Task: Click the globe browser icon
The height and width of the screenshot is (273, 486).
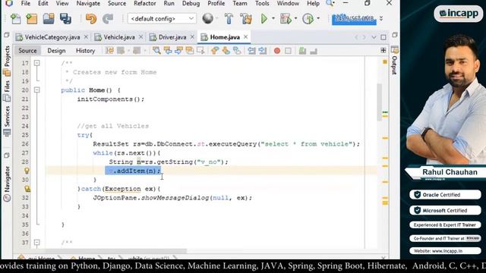Action: click(207, 18)
